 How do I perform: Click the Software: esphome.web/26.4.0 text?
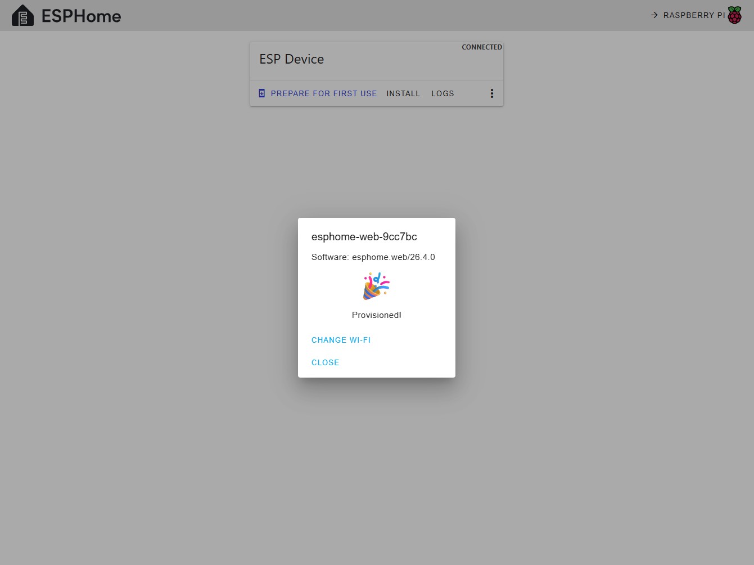(x=373, y=257)
